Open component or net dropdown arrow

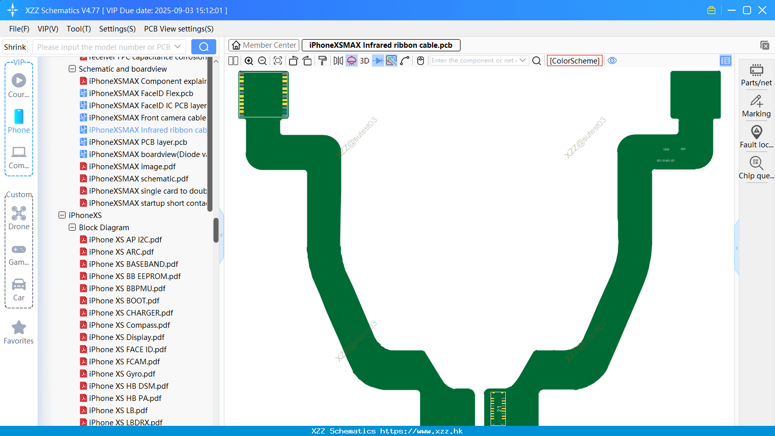click(x=523, y=60)
